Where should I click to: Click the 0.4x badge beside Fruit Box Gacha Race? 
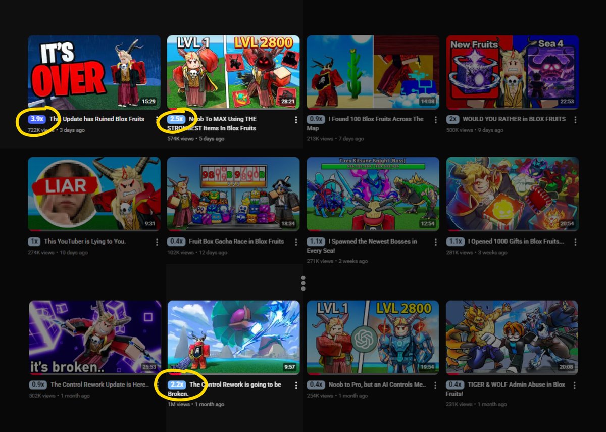(176, 242)
